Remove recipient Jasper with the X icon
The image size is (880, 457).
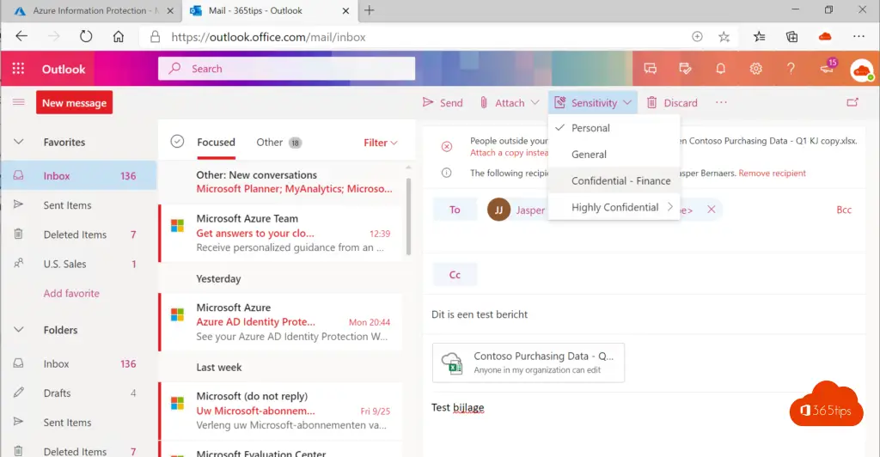711,209
